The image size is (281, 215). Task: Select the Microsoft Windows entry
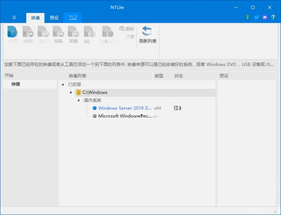(125, 116)
